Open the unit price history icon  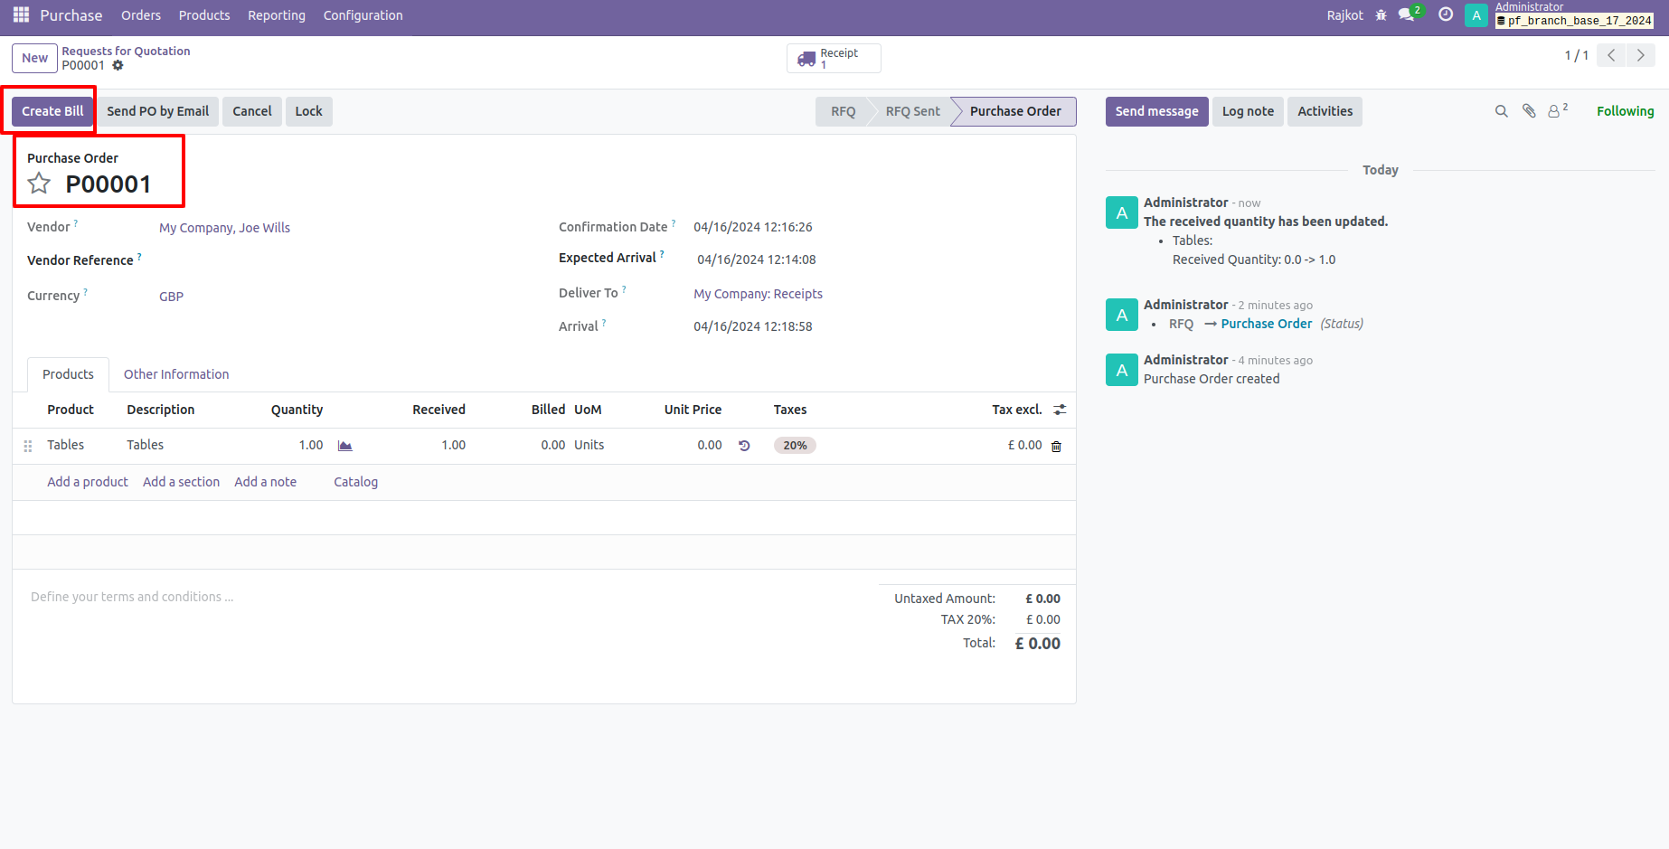coord(743,445)
